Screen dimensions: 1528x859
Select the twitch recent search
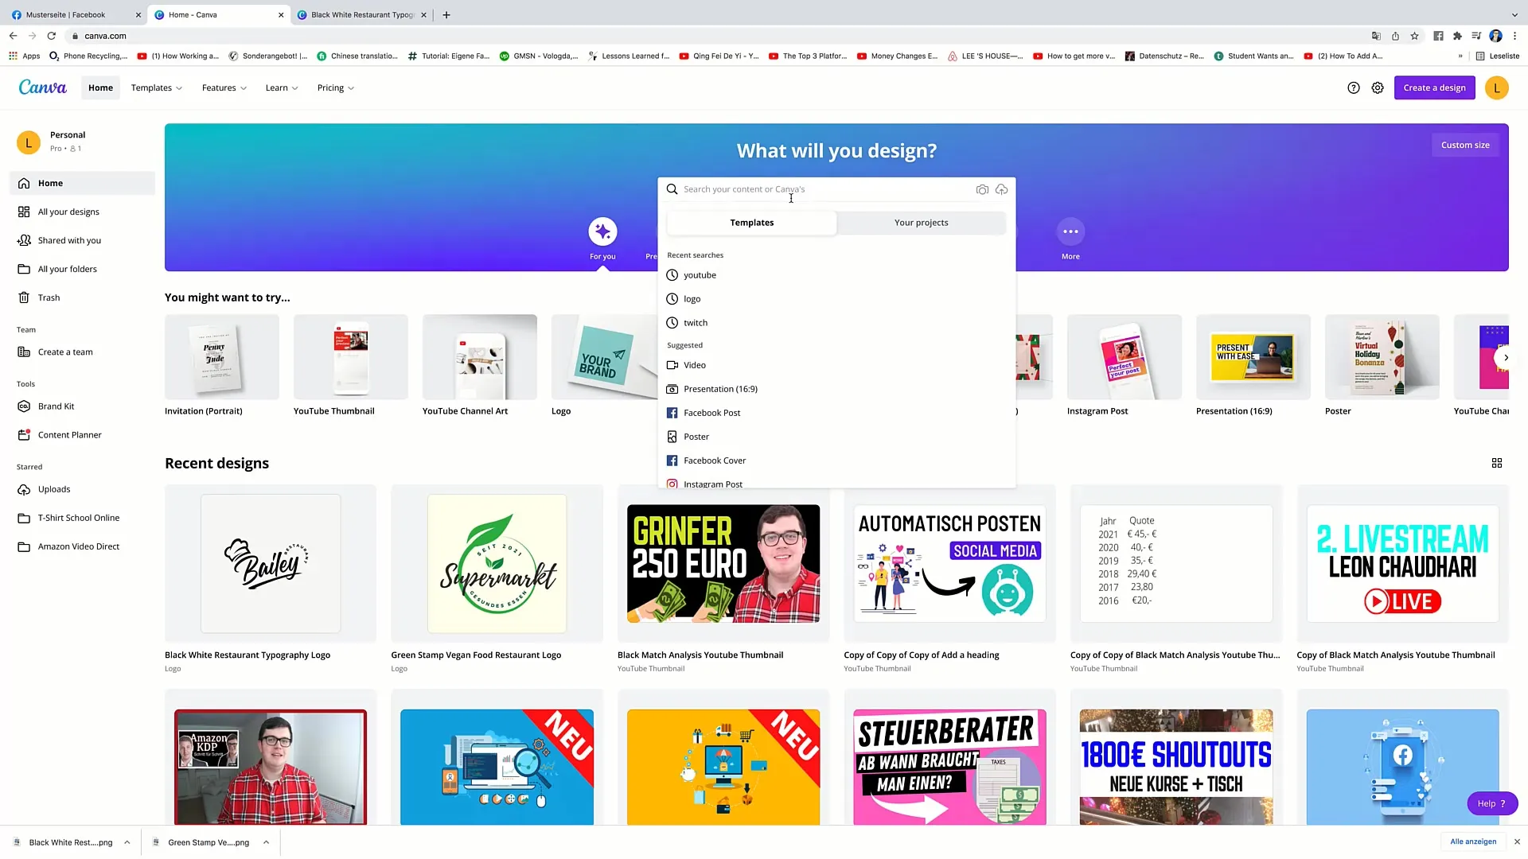pos(696,322)
